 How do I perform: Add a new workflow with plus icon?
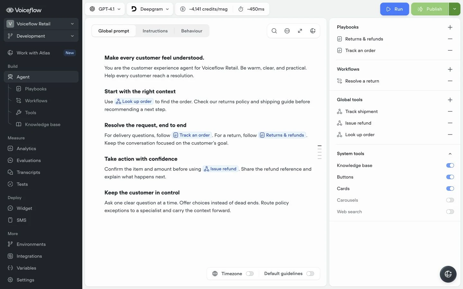coord(450,69)
